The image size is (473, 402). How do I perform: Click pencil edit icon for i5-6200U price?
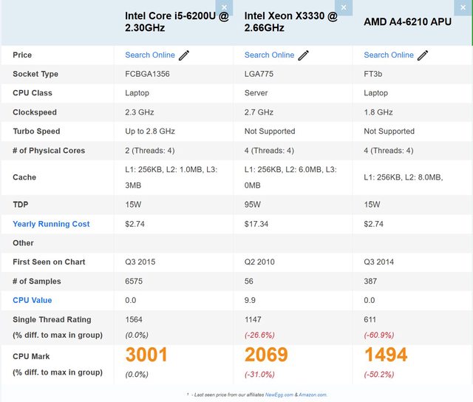[184, 55]
